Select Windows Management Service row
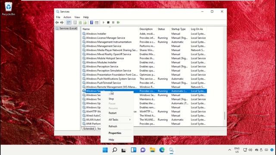Viewport: 276px width, 155px height. pyautogui.click(x=144, y=46)
